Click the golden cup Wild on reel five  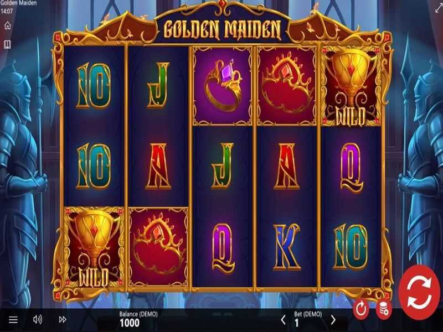pyautogui.click(x=351, y=86)
